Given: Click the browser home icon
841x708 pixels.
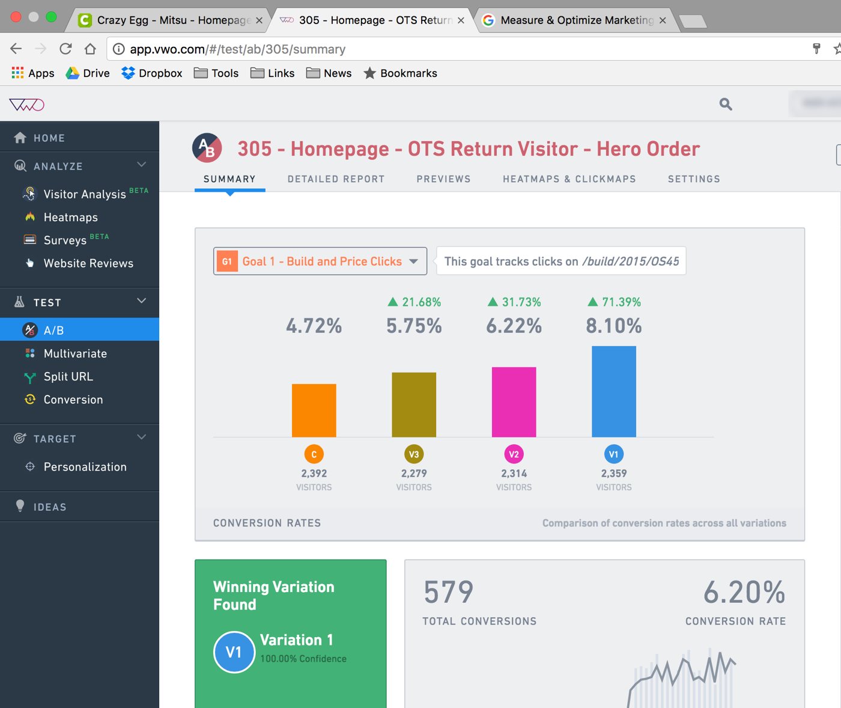Looking at the screenshot, I should [x=90, y=49].
